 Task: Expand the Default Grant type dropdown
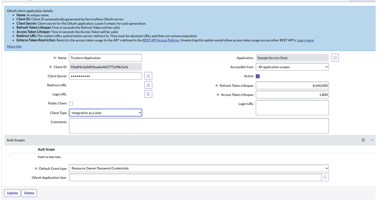[x=199, y=168]
